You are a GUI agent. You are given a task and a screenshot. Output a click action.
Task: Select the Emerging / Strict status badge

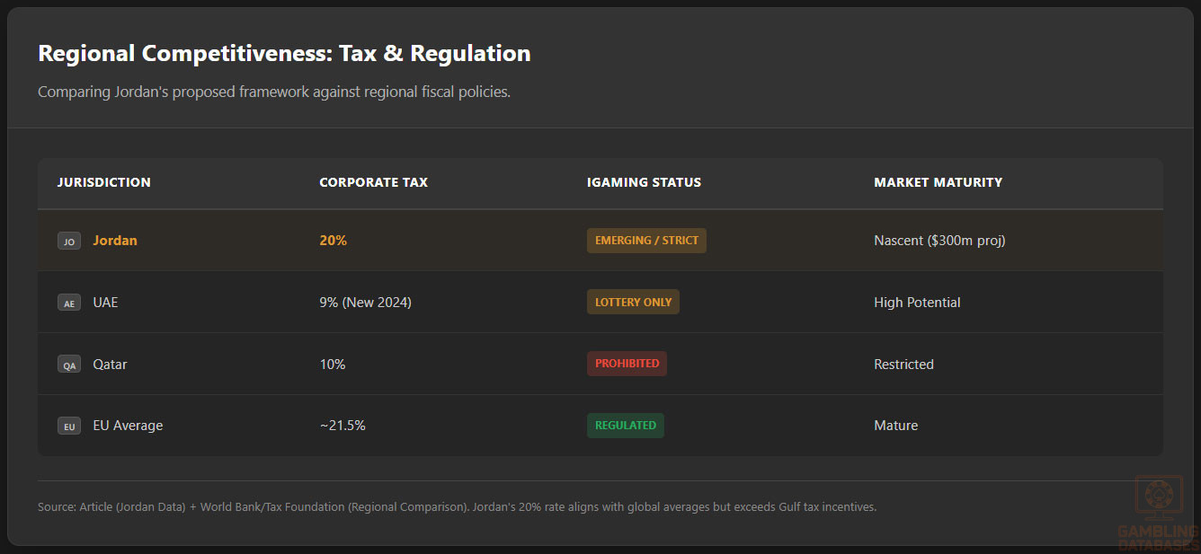coord(646,241)
